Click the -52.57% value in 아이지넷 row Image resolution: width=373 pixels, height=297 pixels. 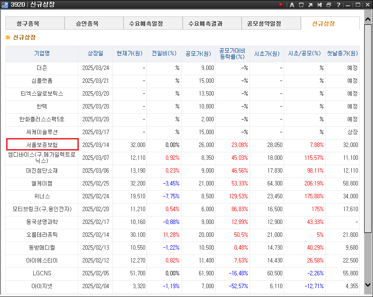pos(238,286)
